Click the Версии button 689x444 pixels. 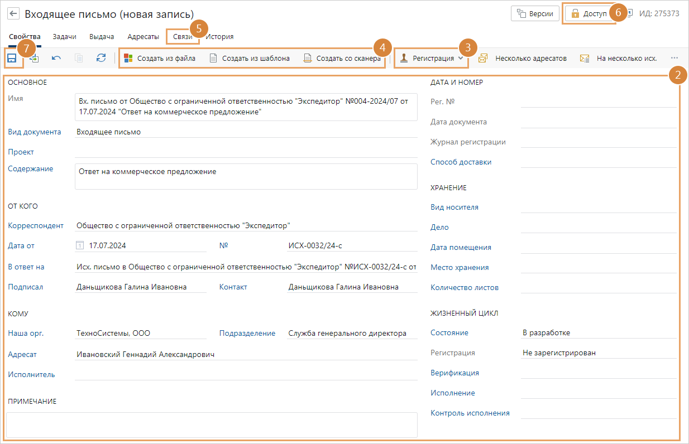(x=535, y=13)
